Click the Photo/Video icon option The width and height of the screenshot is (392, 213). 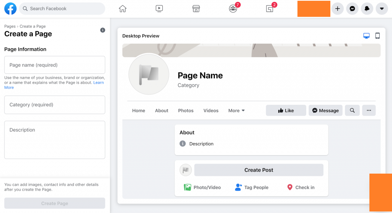pos(202,187)
